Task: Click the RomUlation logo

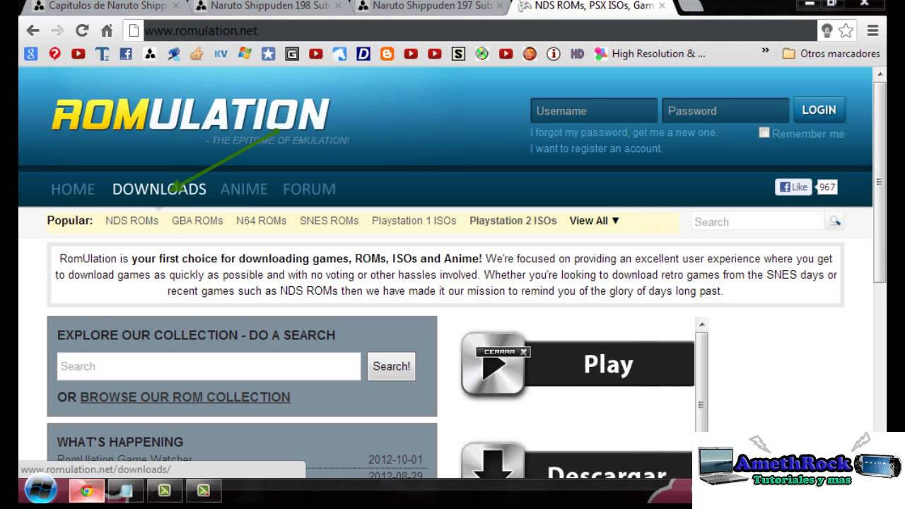Action: pos(190,115)
